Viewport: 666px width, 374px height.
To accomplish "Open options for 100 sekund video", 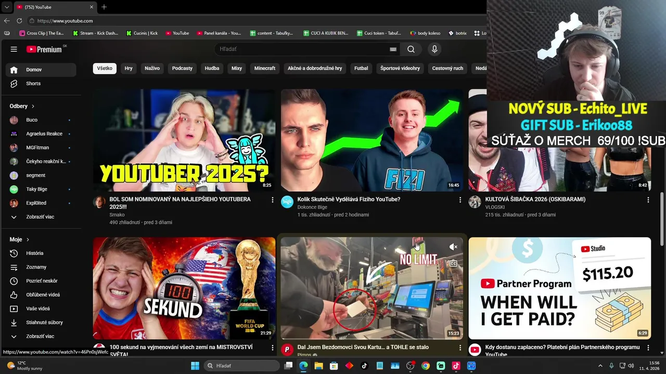I will pyautogui.click(x=272, y=348).
